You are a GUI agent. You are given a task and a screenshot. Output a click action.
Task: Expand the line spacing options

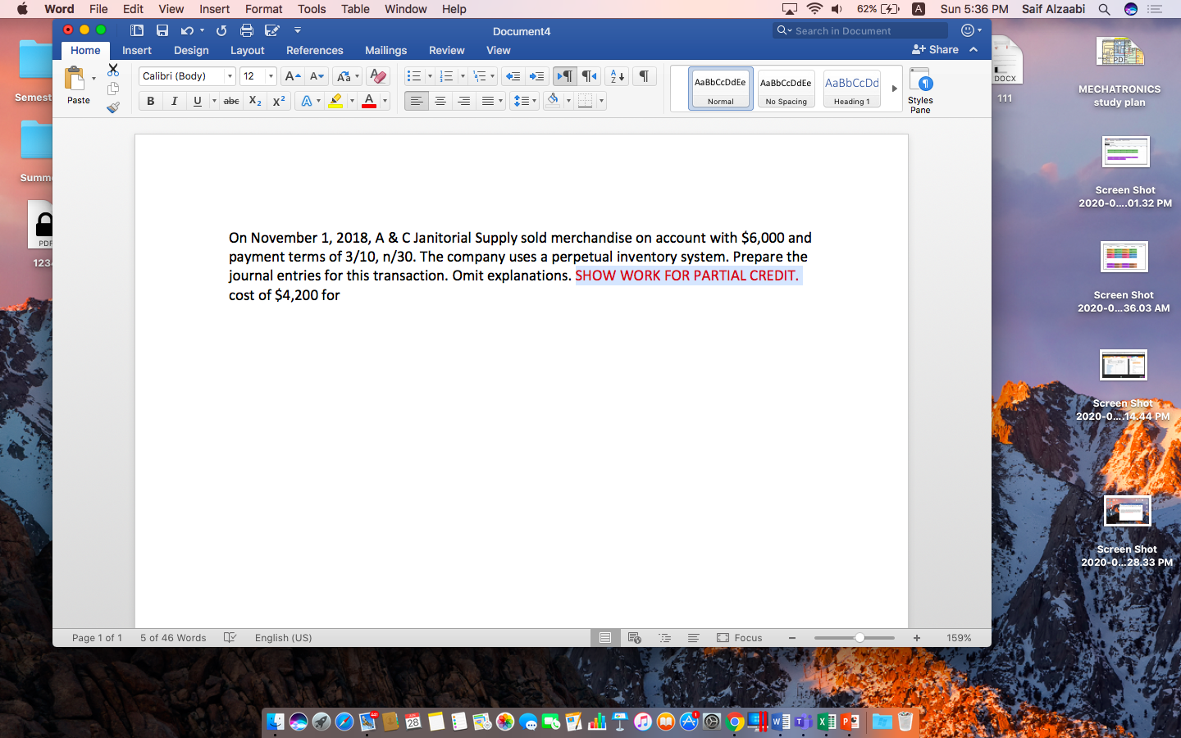coord(534,101)
